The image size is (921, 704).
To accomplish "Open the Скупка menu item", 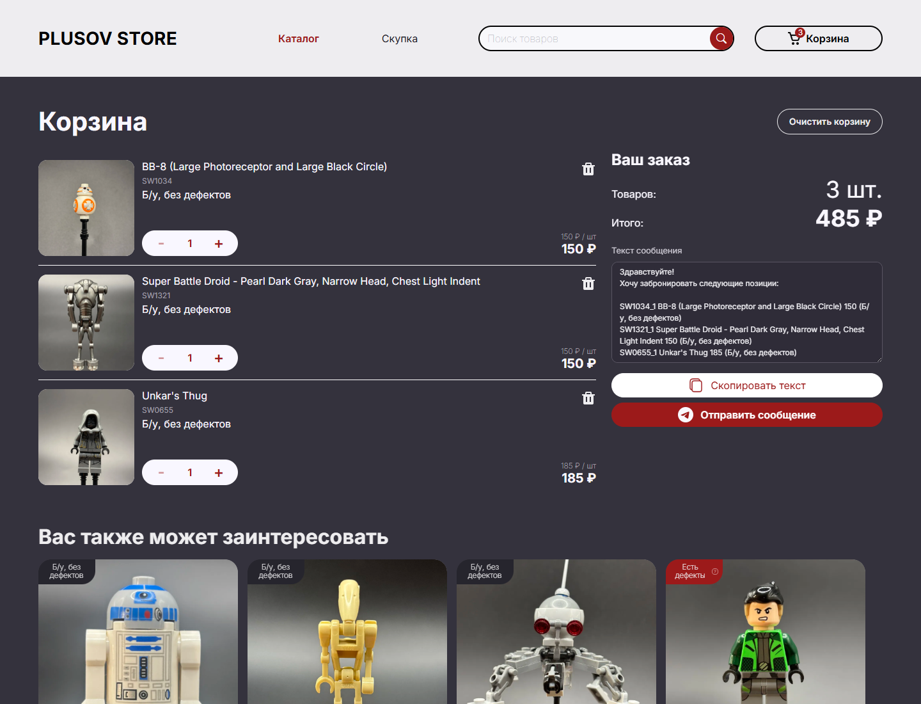I will (400, 38).
